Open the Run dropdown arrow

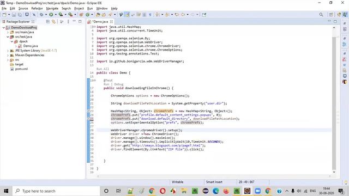click(56, 15)
